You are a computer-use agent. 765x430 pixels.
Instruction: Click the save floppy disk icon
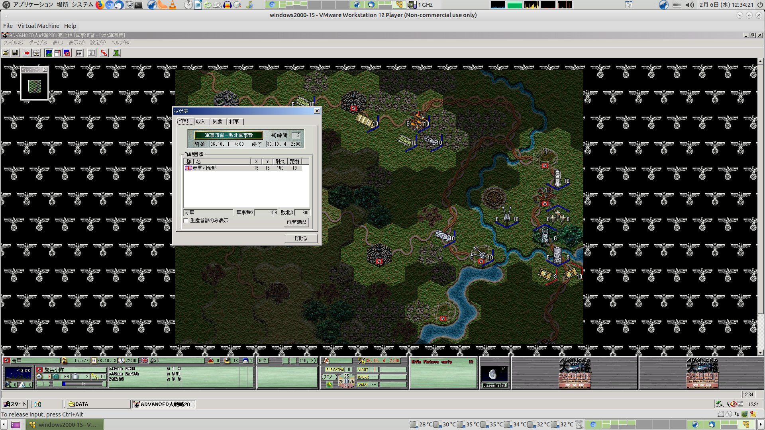15,53
